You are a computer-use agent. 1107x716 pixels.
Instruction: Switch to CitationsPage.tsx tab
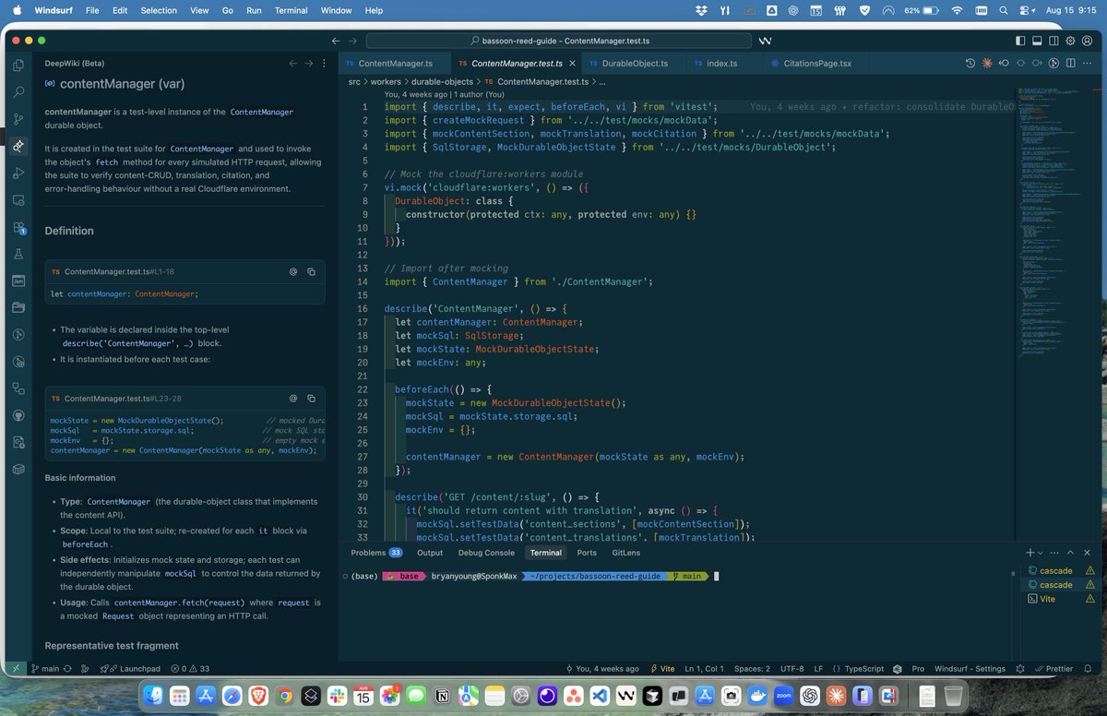pyautogui.click(x=816, y=64)
